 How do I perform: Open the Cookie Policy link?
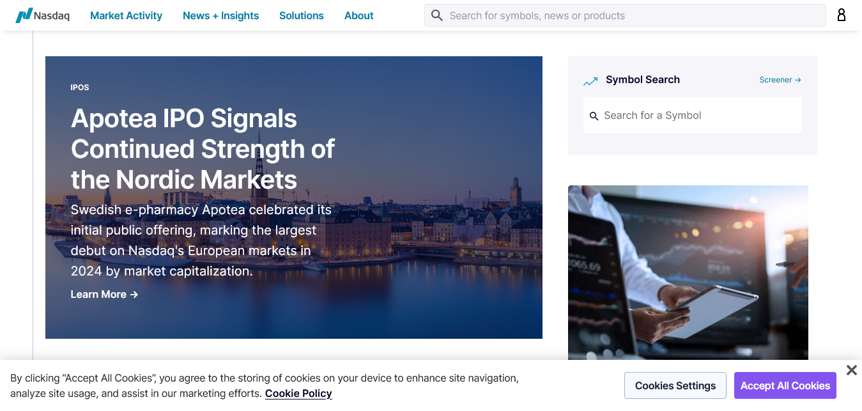tap(298, 393)
